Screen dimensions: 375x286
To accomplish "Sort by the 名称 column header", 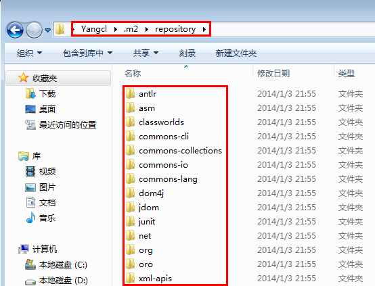I will [133, 73].
